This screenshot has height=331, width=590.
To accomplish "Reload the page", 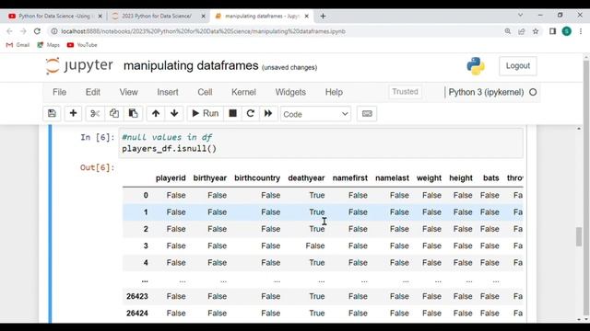I will coord(37,31).
